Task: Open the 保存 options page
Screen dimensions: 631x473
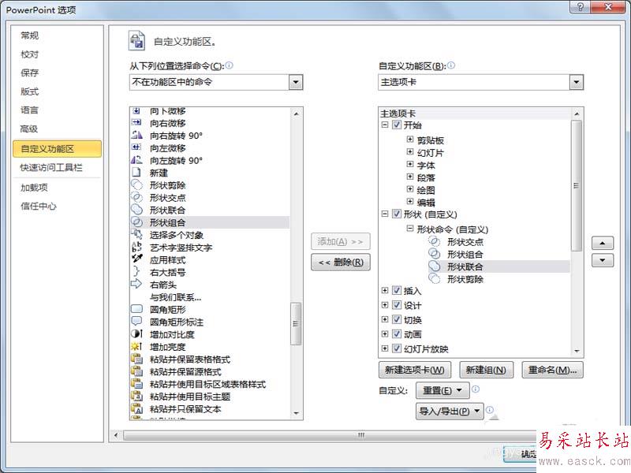Action: tap(29, 73)
